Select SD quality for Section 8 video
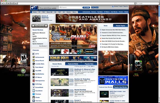Image resolution: width=160 pixels, height=103 pixels. coord(71,84)
